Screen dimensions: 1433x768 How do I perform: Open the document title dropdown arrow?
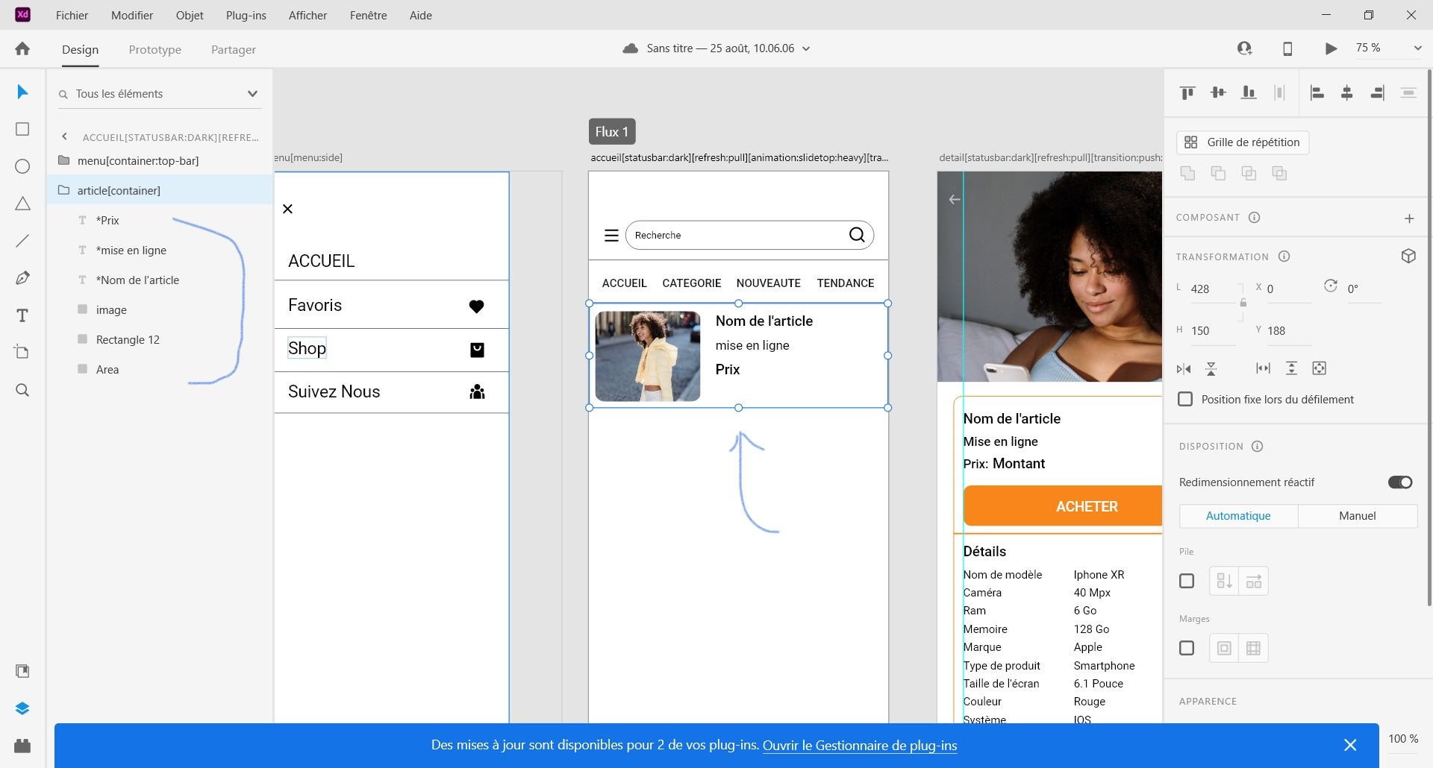tap(806, 48)
